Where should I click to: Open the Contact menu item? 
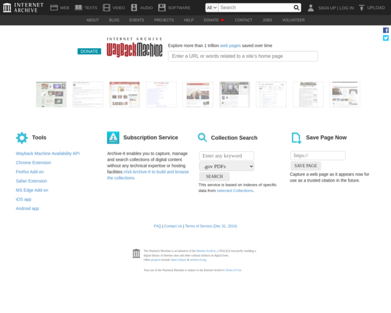point(243,20)
